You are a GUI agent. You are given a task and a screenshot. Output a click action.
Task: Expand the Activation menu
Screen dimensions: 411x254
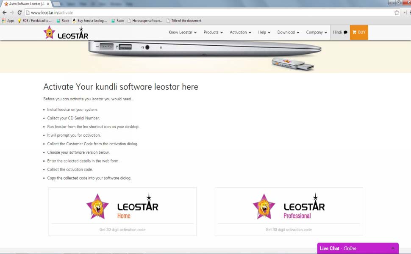pos(240,32)
